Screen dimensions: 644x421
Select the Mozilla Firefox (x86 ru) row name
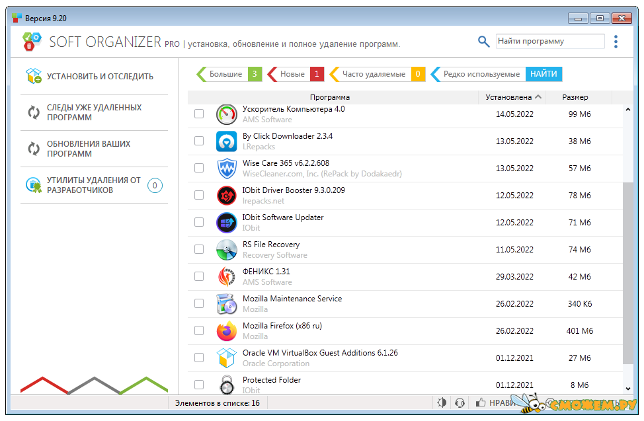(282, 326)
